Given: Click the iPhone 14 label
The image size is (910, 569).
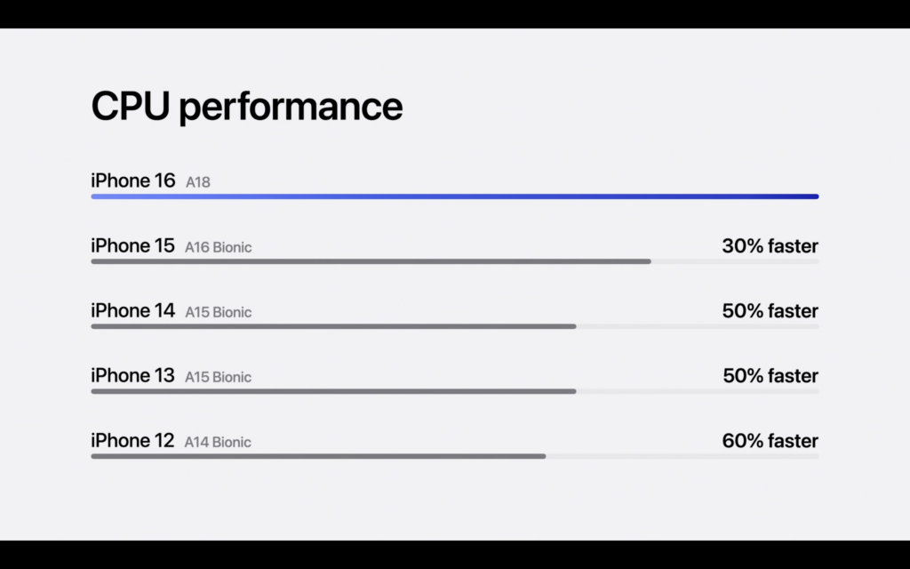Looking at the screenshot, I should click(133, 310).
